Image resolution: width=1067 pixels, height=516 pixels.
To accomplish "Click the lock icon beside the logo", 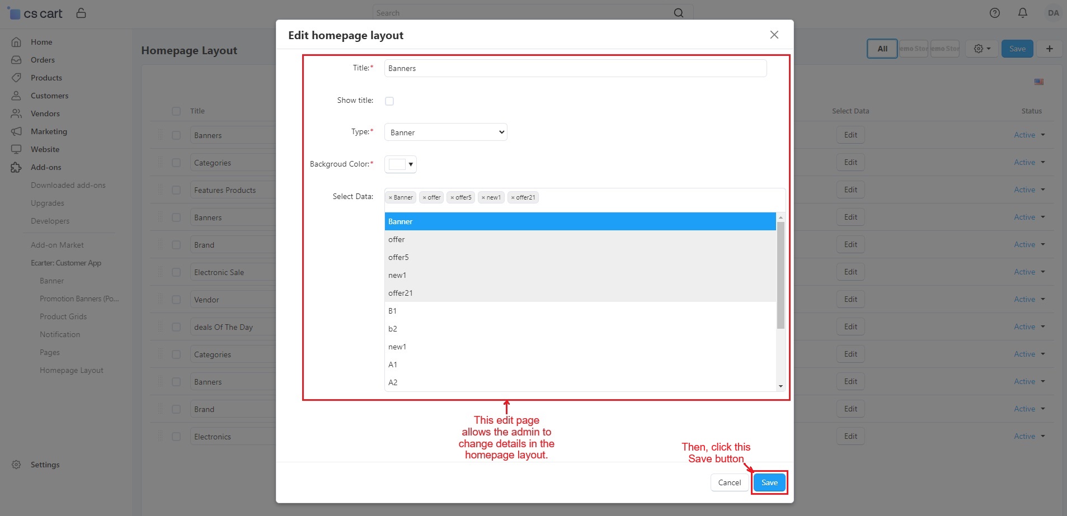I will [81, 13].
